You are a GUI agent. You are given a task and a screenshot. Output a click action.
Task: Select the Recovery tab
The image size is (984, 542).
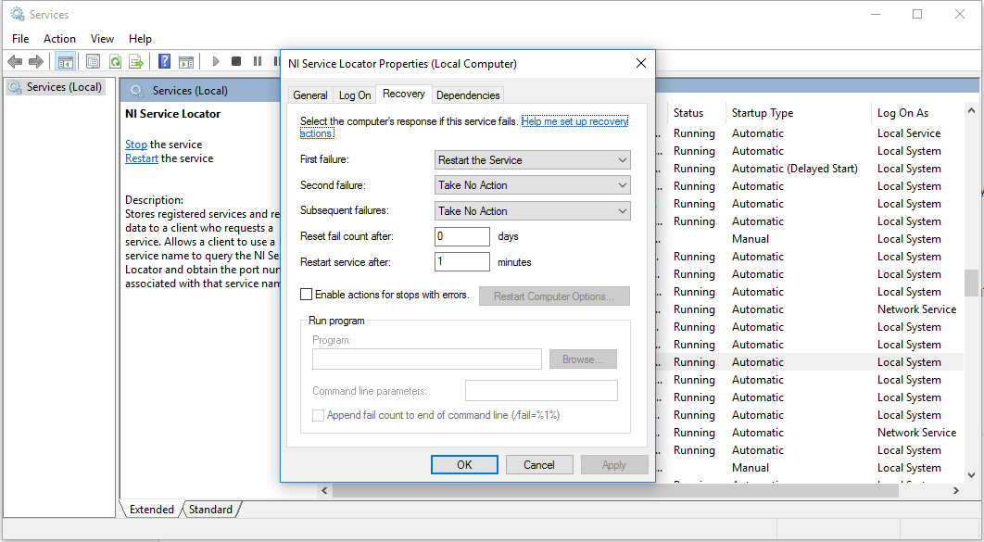404,95
